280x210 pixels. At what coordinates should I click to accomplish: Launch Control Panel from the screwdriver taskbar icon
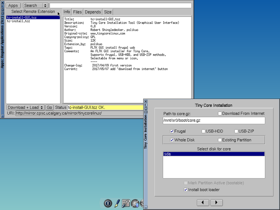click(125, 204)
